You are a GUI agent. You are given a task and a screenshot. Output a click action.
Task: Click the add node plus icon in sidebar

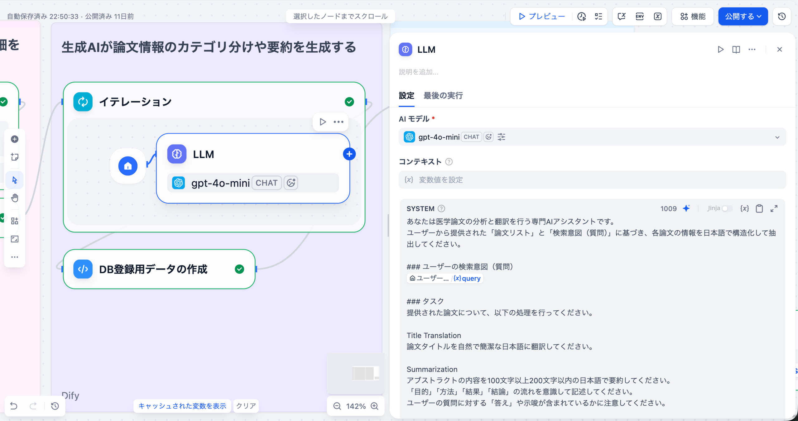[x=15, y=139]
